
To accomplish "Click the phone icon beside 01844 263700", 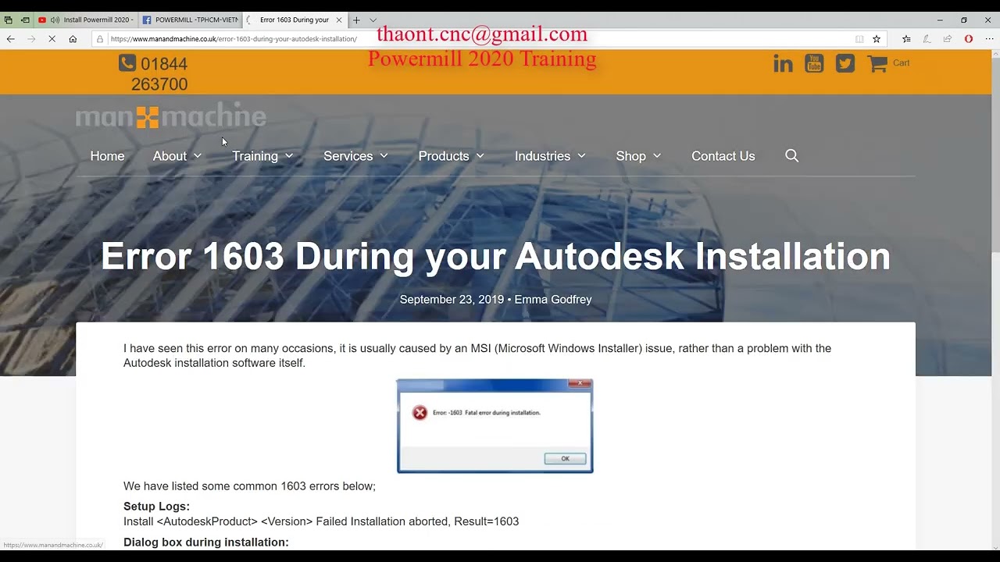I will coord(127,63).
